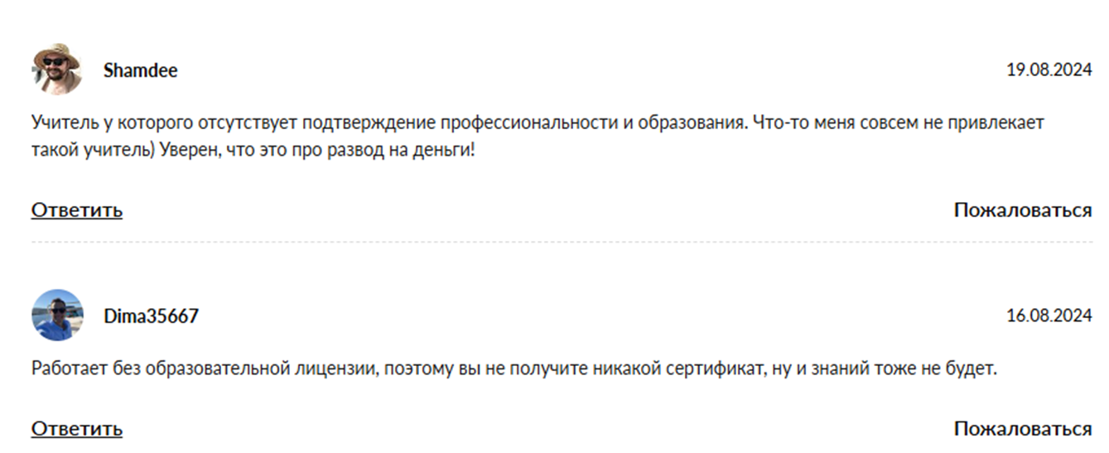Reply to Shamdee's comment via Ответить
The image size is (1109, 453).
[77, 210]
